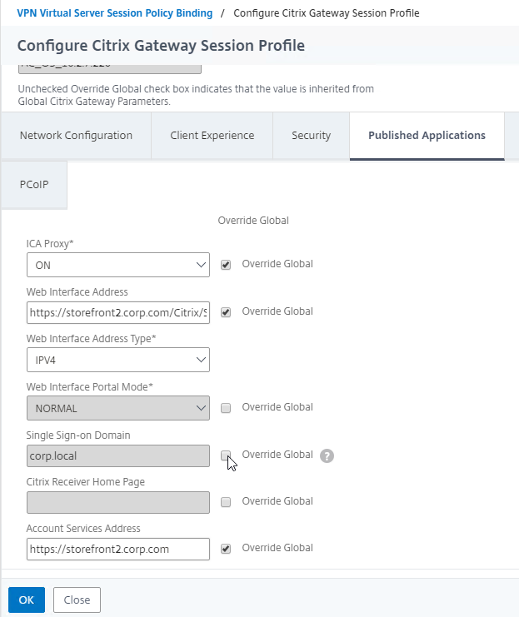Click the OK button
519x617 pixels.
pos(27,600)
